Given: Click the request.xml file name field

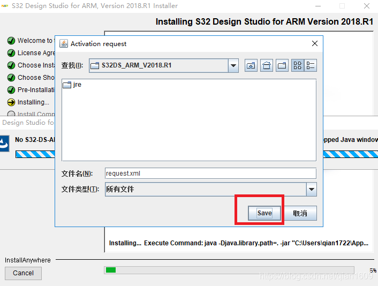Looking at the screenshot, I should click(x=210, y=174).
